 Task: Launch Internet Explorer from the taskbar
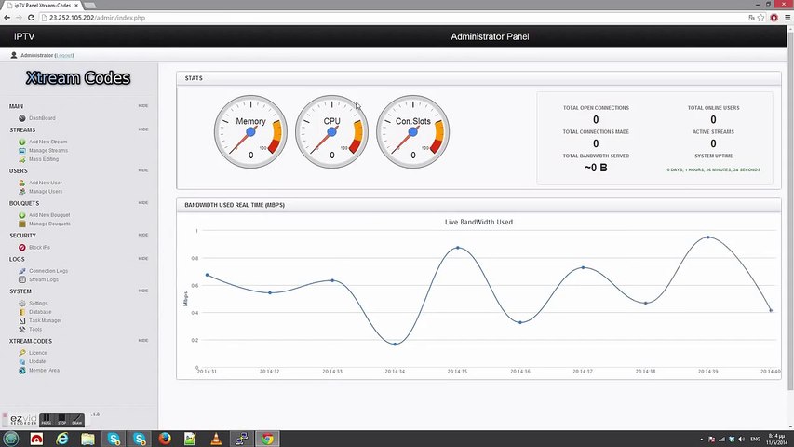(62, 439)
